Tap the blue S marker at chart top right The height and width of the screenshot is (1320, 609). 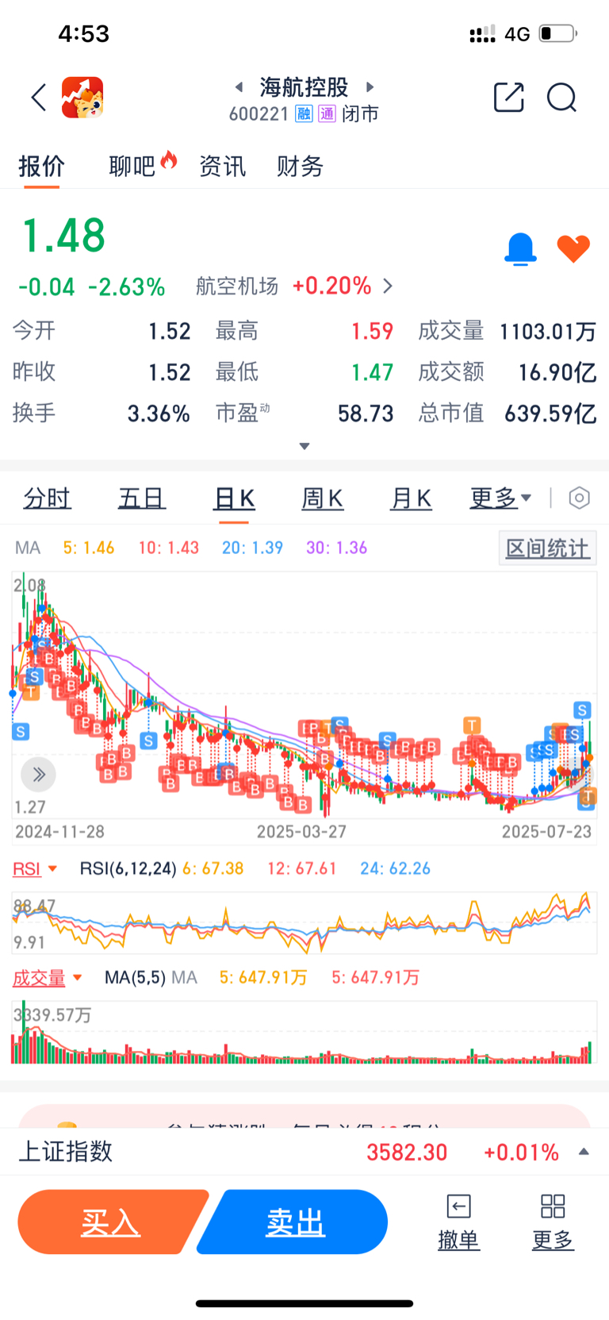[x=583, y=710]
